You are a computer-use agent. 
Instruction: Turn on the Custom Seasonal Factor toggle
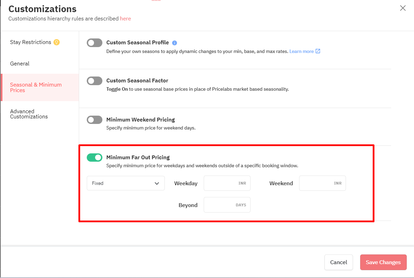click(x=94, y=81)
